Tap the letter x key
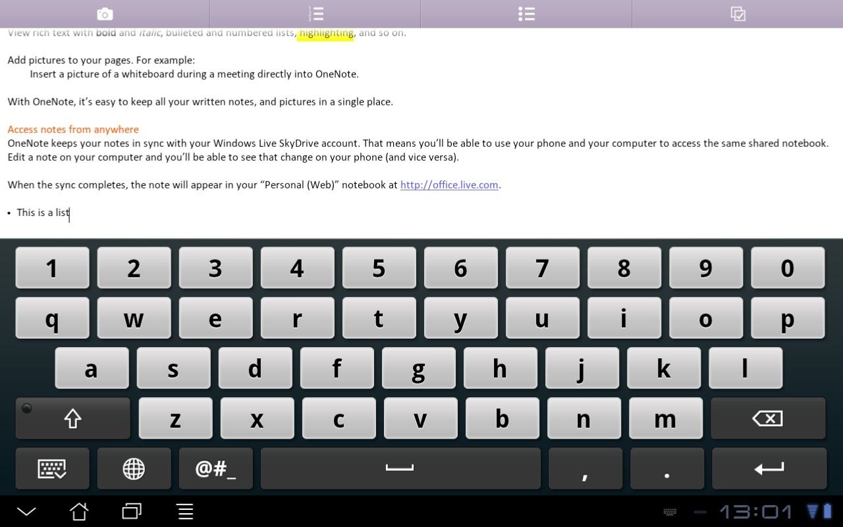 (x=257, y=418)
